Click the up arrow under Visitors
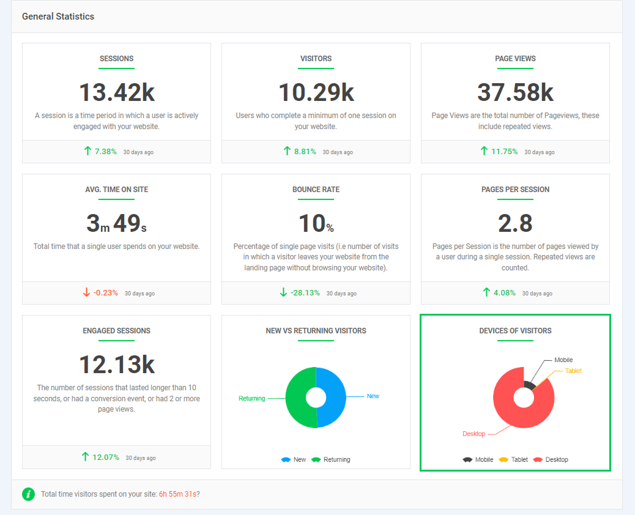The image size is (635, 515). [x=287, y=151]
